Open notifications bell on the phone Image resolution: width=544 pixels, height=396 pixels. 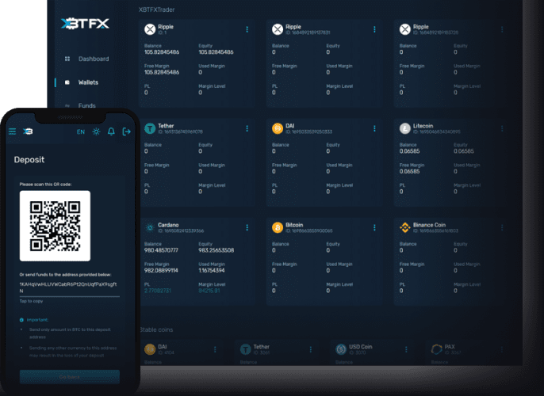pos(111,131)
